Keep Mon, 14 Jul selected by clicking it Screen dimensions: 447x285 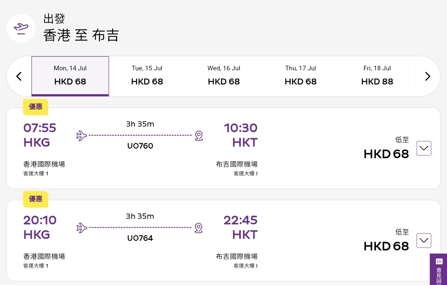pos(70,76)
